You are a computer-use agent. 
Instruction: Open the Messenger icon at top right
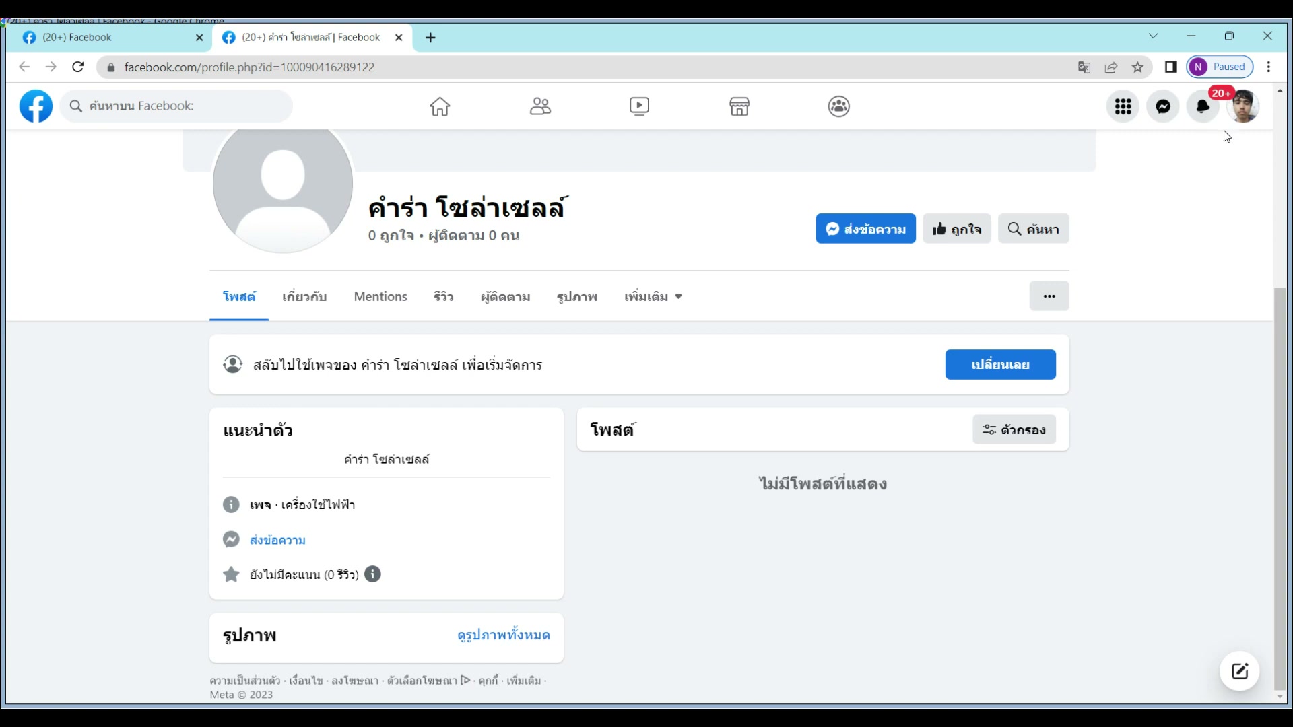coord(1163,106)
